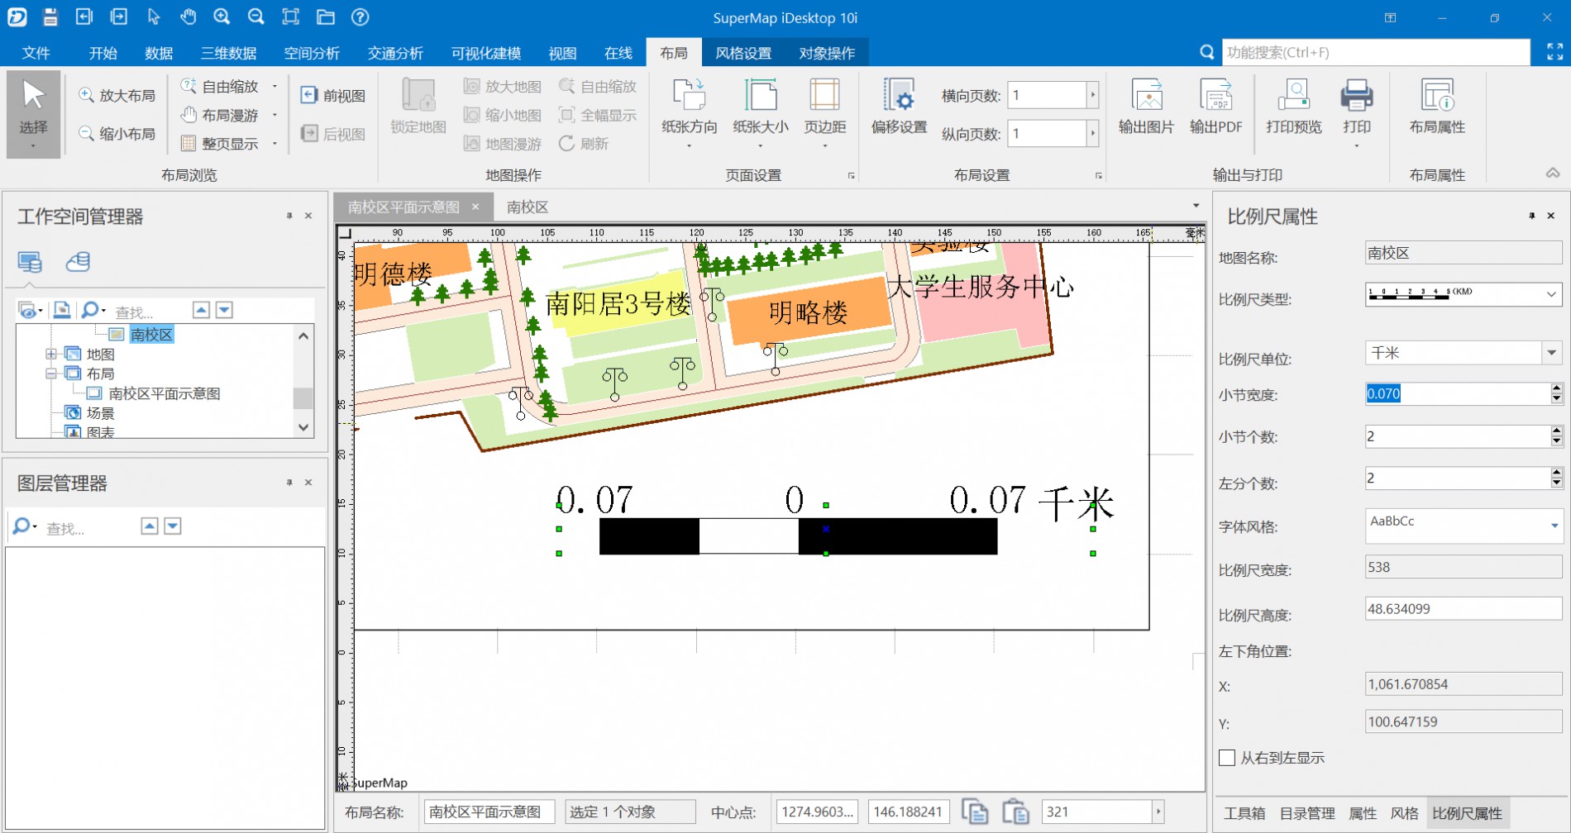This screenshot has width=1571, height=833.
Task: Open 布局属性 layout properties
Action: [x=1437, y=107]
